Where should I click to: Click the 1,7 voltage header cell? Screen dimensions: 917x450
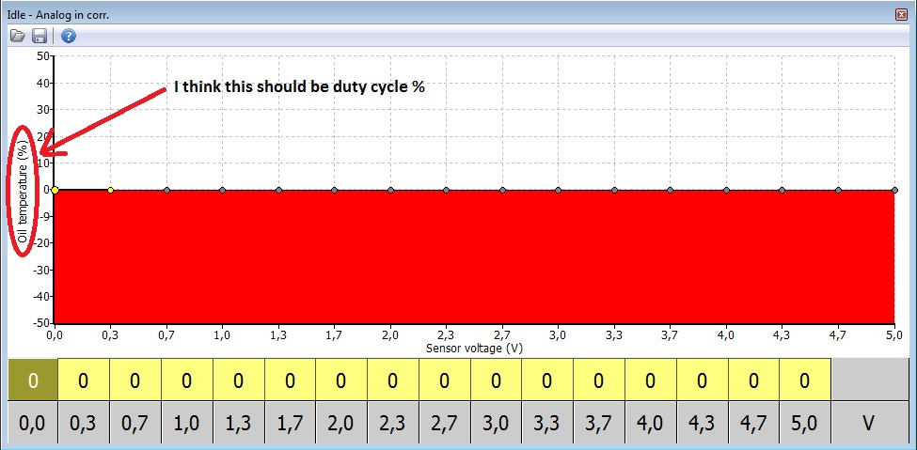(290, 425)
